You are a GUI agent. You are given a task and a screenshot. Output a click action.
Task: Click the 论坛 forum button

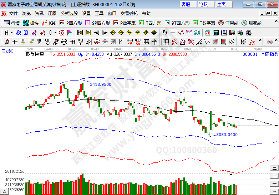click(204, 4)
